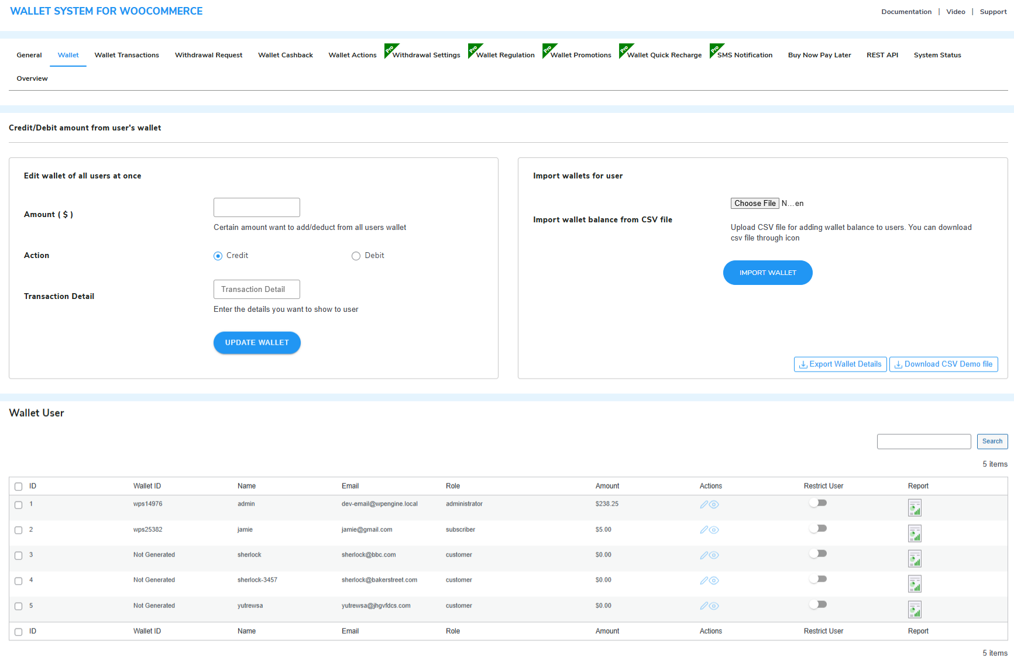Image resolution: width=1014 pixels, height=660 pixels.
Task: Open SMS Notification pro tab
Action: (x=745, y=55)
